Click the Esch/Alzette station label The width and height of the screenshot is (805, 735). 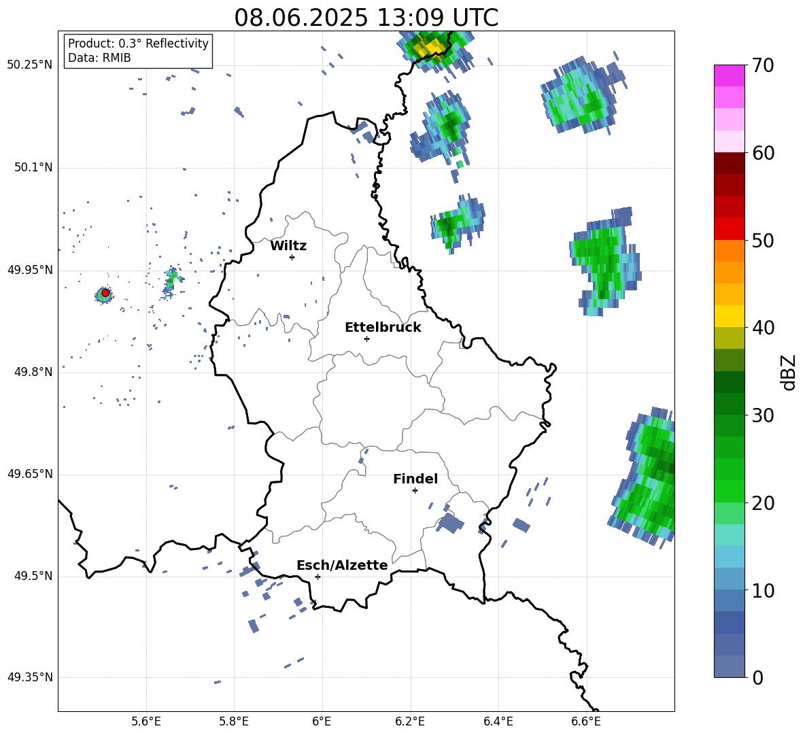point(342,565)
